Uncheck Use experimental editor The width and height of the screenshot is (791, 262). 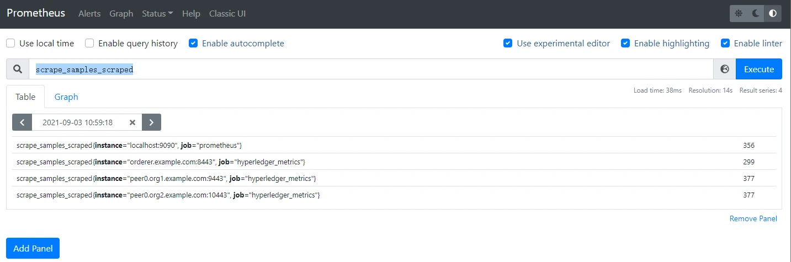(508, 44)
